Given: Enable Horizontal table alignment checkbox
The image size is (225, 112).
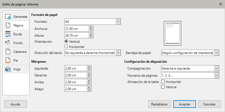Looking at the screenshot, I should [x=163, y=82].
